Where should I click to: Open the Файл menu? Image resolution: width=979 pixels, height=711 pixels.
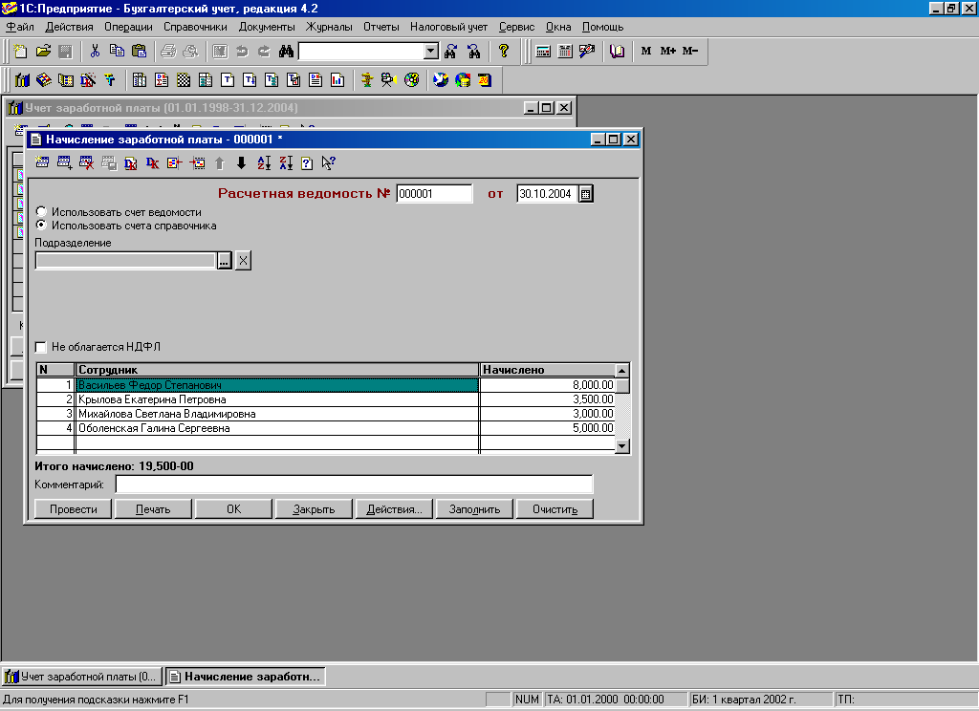20,27
